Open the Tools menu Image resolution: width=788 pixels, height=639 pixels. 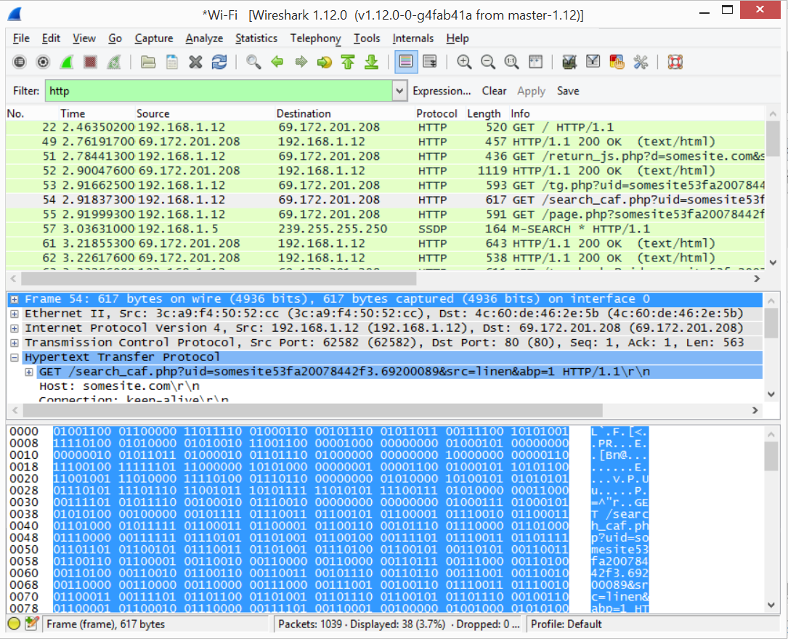point(367,38)
